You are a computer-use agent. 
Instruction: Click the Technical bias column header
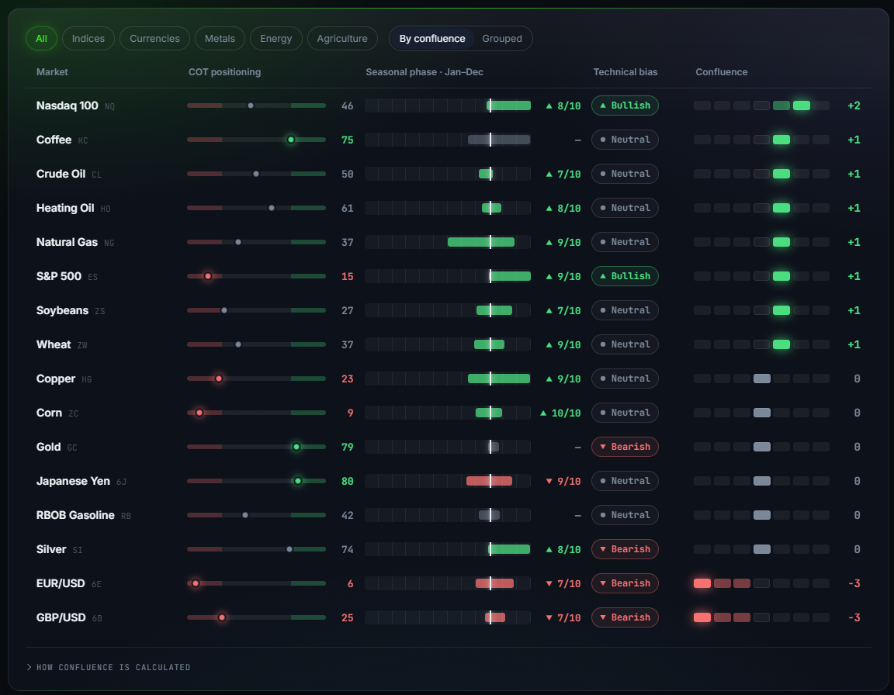point(625,72)
